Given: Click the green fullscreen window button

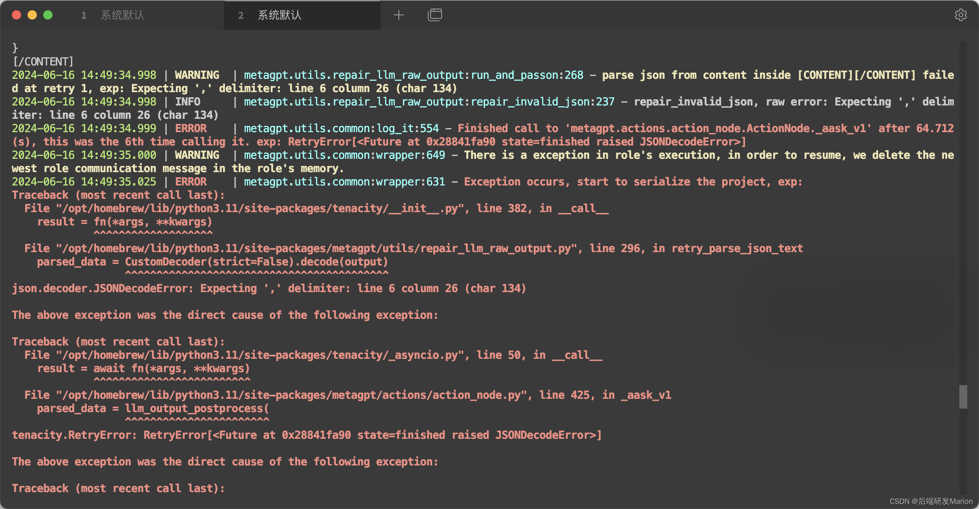Looking at the screenshot, I should [x=48, y=15].
